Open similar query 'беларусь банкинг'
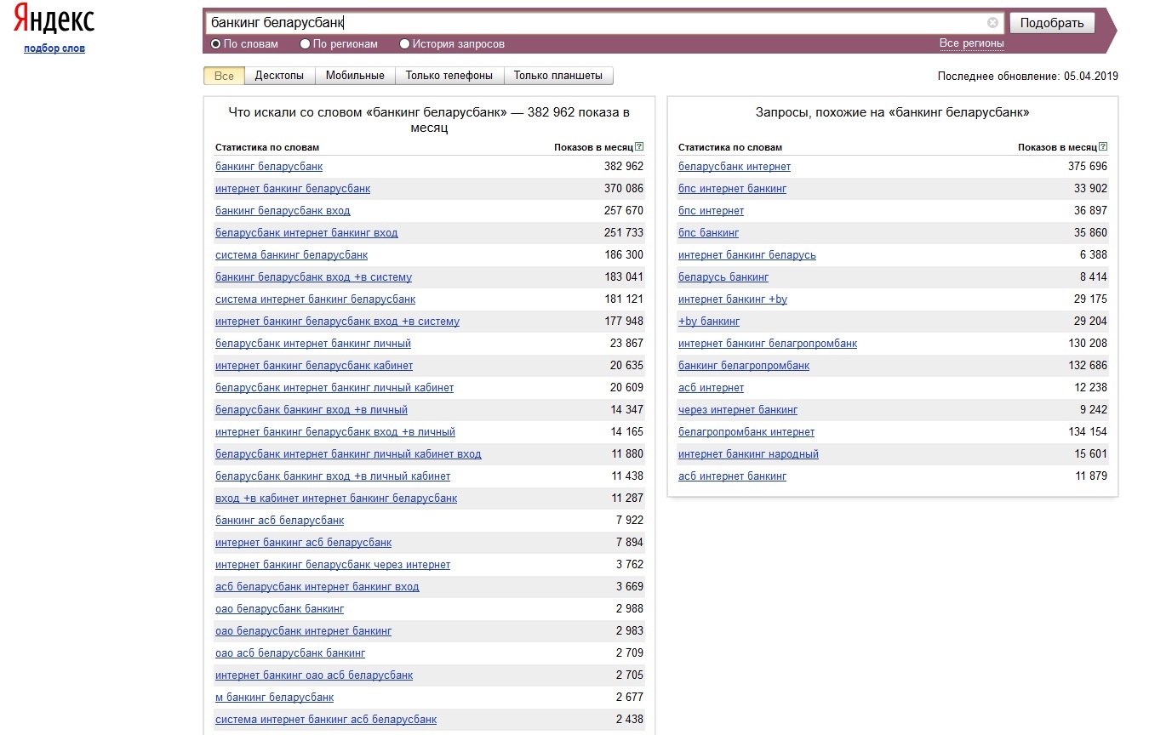 pyautogui.click(x=723, y=277)
